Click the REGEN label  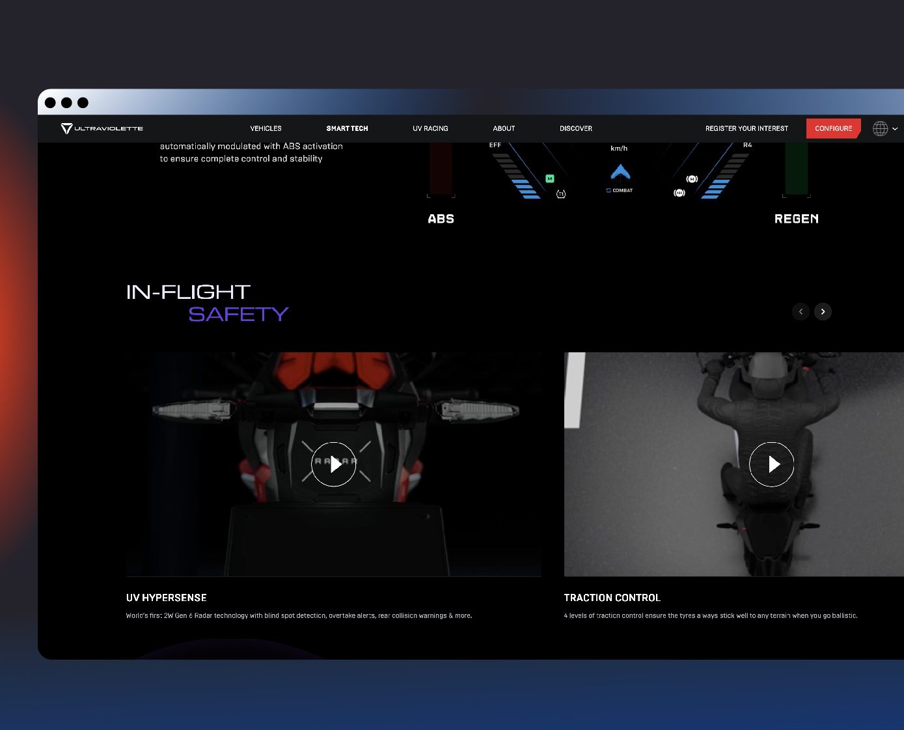(797, 219)
